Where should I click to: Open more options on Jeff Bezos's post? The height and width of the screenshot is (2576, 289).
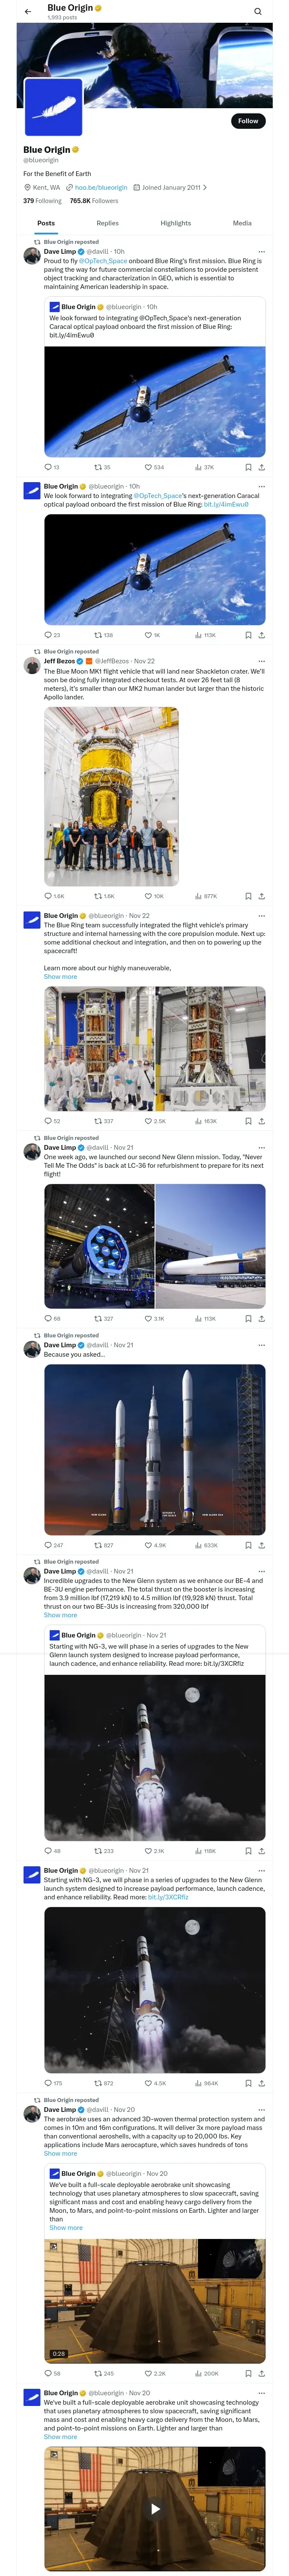tap(262, 661)
